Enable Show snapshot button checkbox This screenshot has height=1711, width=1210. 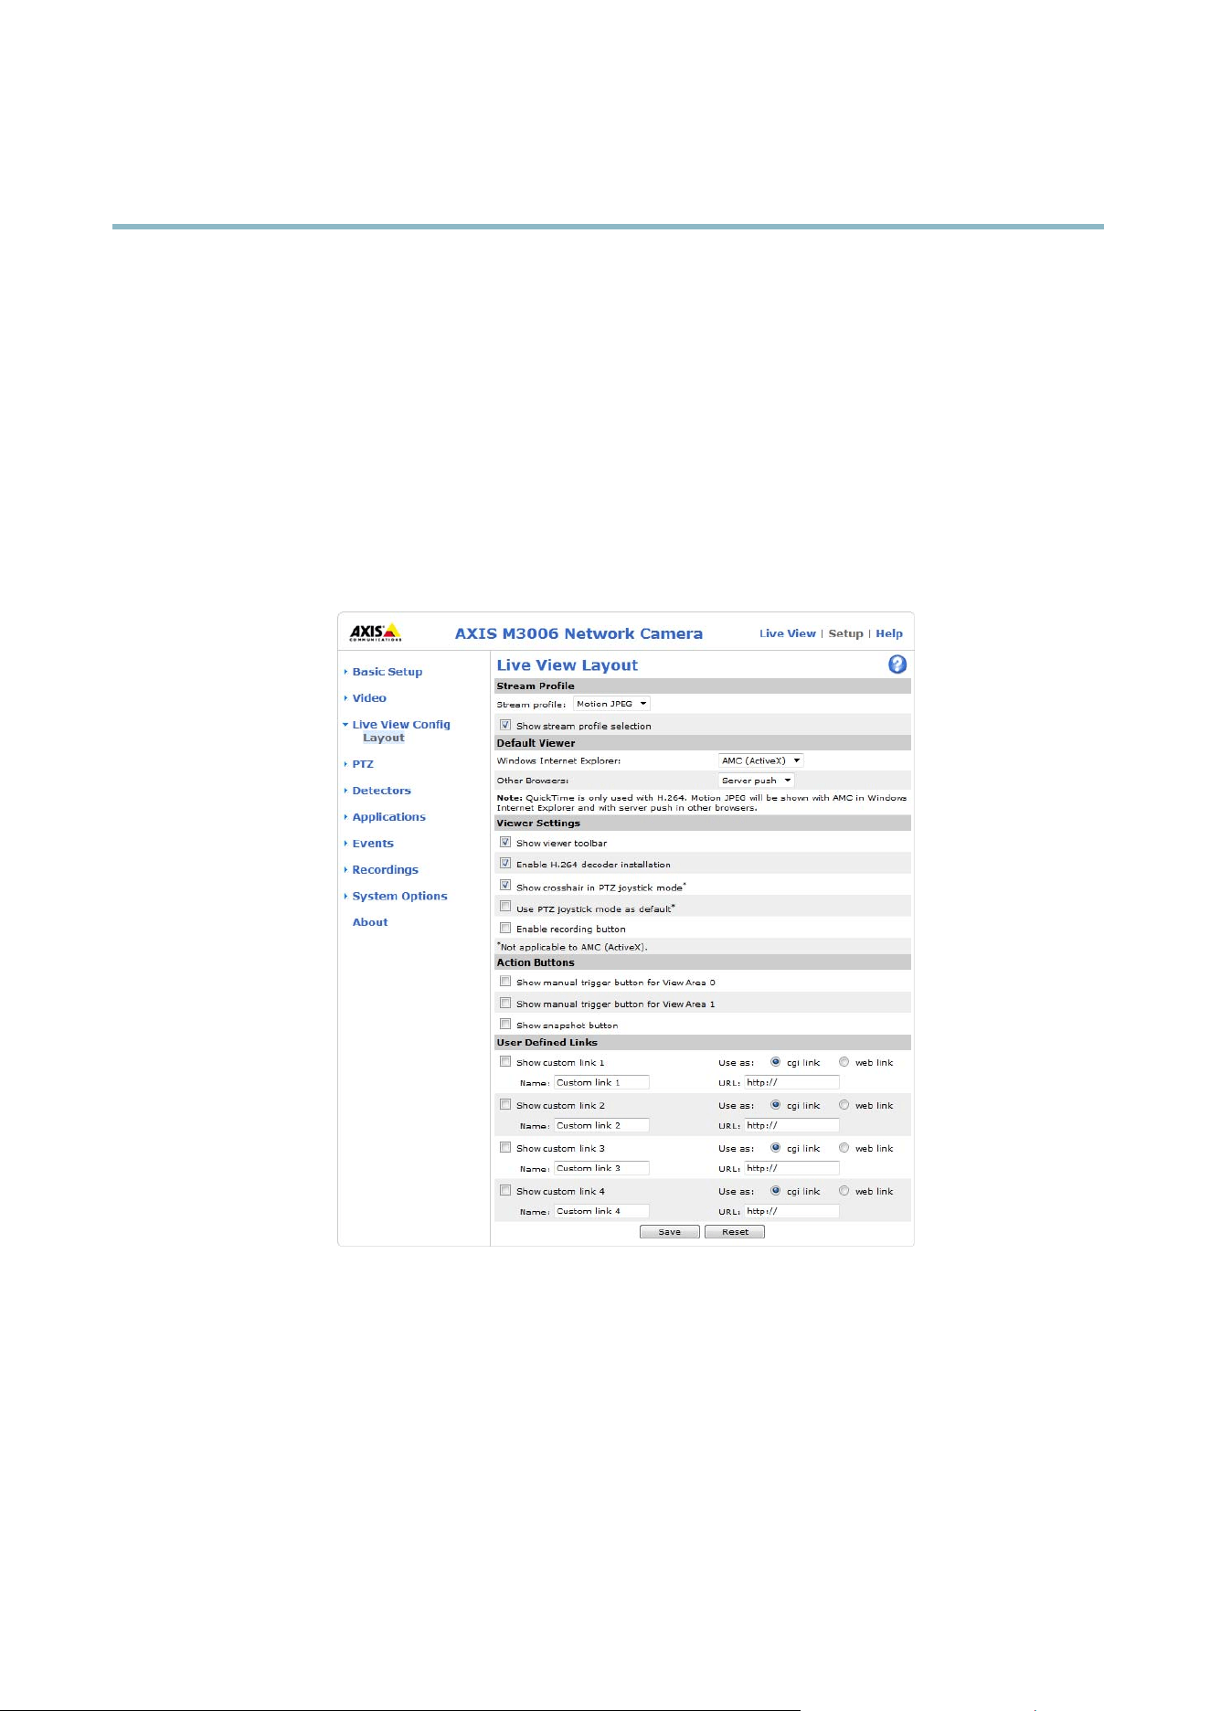click(x=504, y=1025)
